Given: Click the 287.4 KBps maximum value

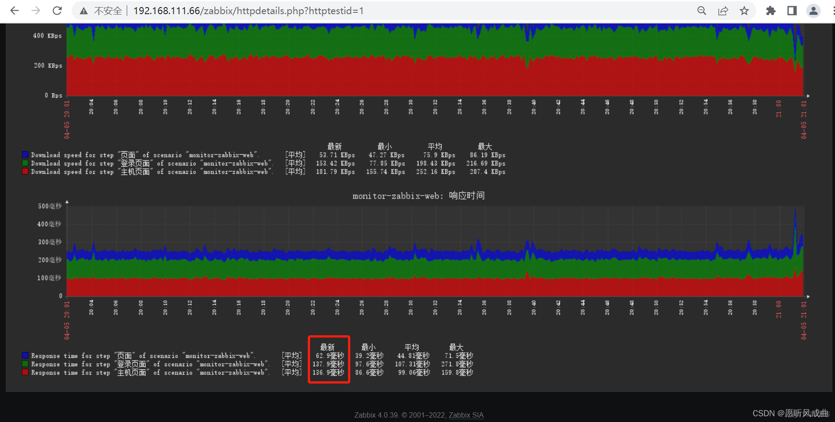Looking at the screenshot, I should coord(487,172).
